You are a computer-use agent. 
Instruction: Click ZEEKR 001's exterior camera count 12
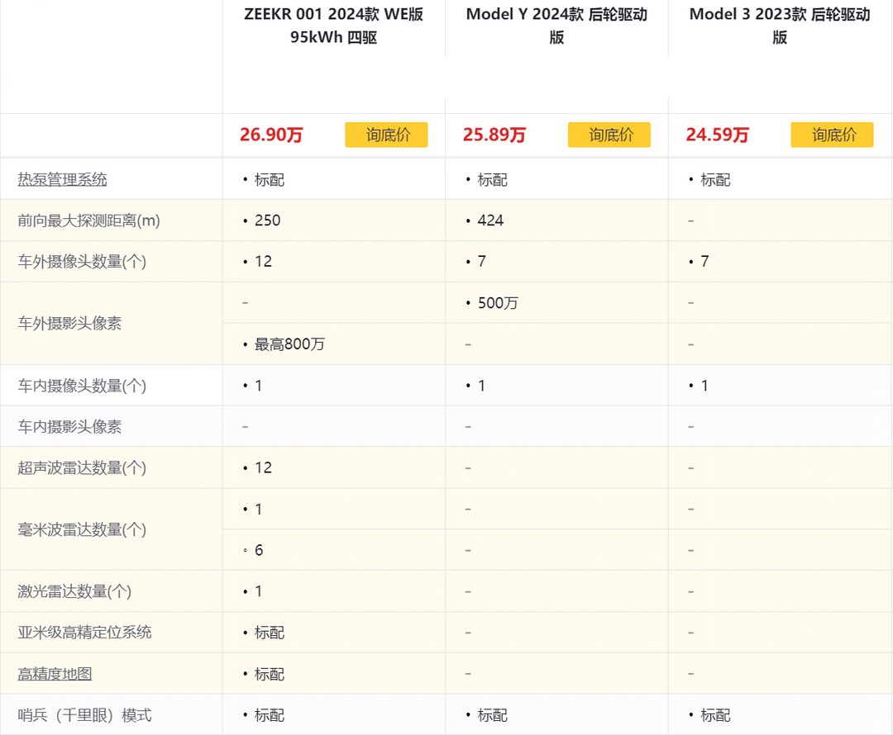point(263,262)
